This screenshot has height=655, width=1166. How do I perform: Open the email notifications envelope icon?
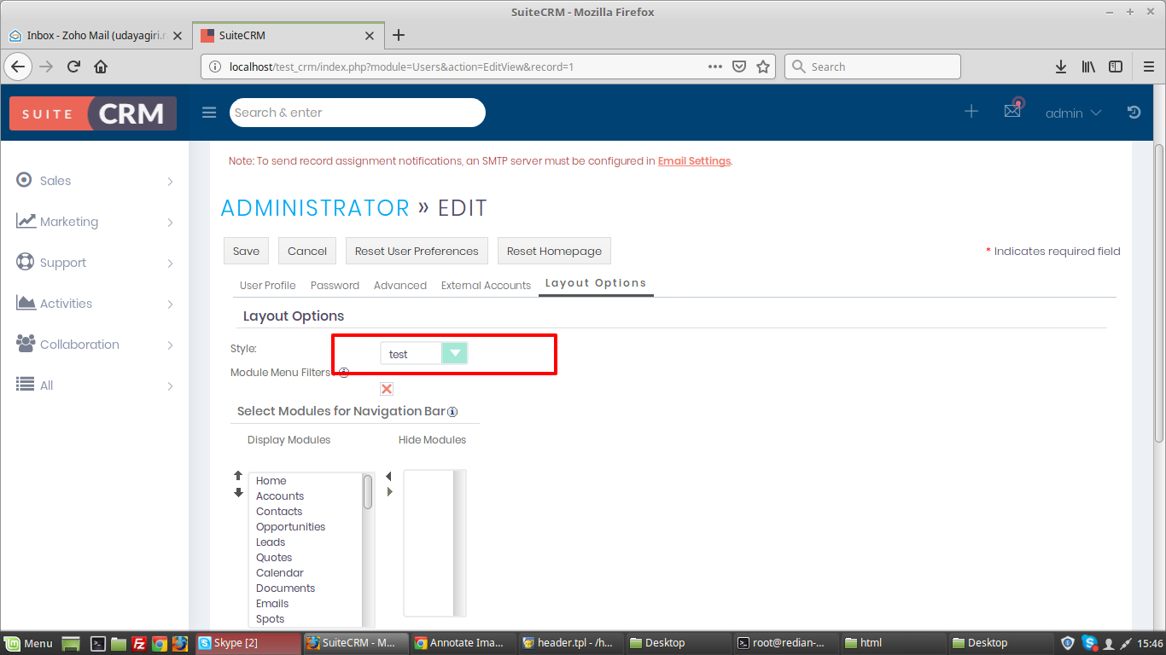(1012, 110)
